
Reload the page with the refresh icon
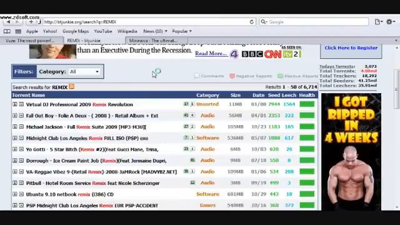[x=251, y=22]
